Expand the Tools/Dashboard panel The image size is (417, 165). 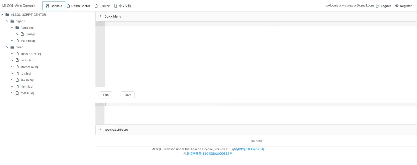point(256,130)
